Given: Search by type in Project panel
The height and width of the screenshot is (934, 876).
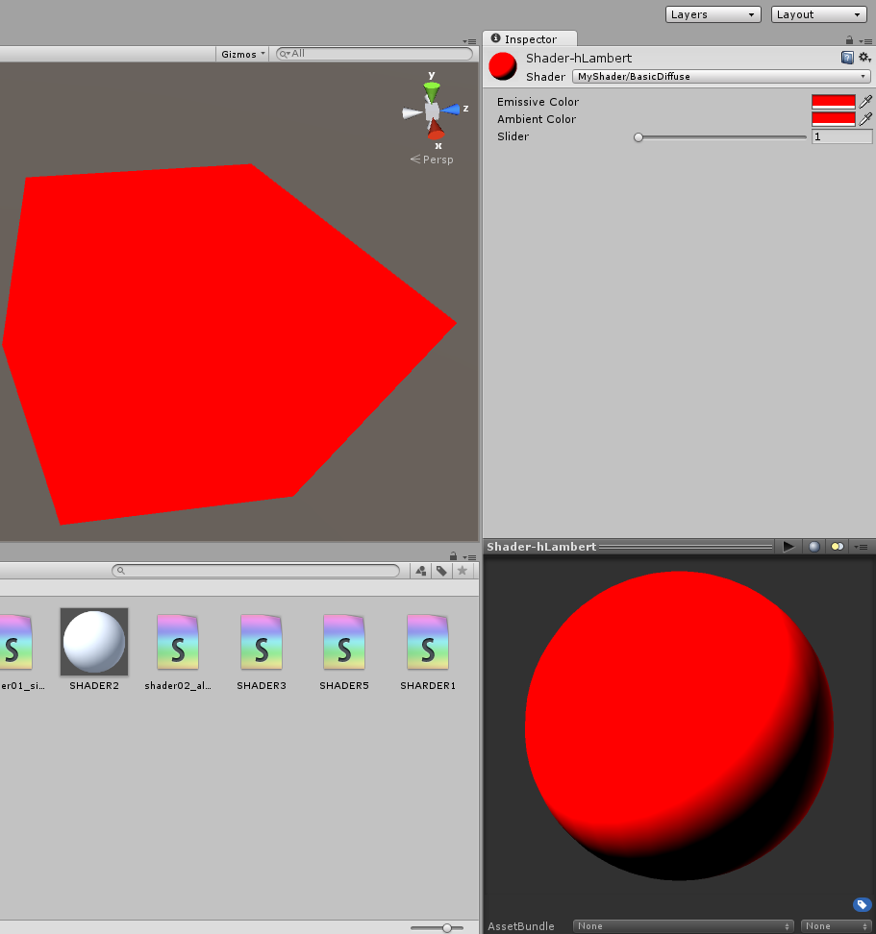Looking at the screenshot, I should [421, 571].
